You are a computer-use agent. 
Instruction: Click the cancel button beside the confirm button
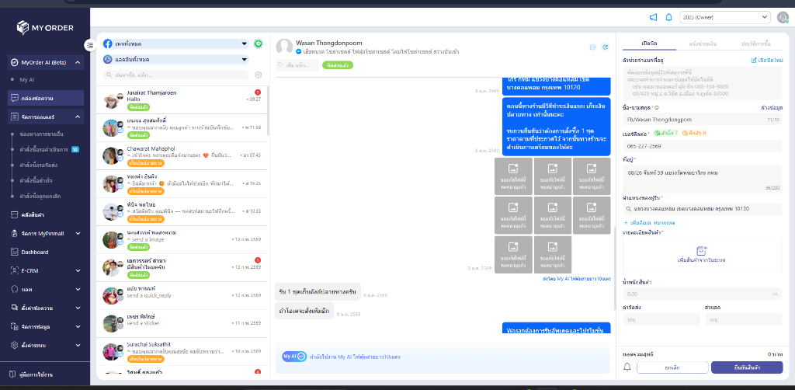coord(672,367)
